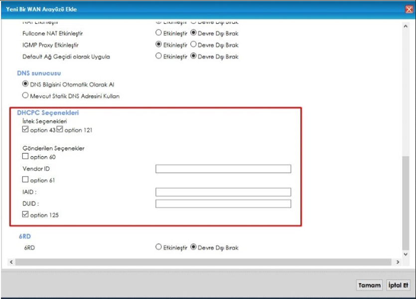Select Devre Dışı Bırak for IGMP Proxy
Screen dimensions: 416x299
193,44
